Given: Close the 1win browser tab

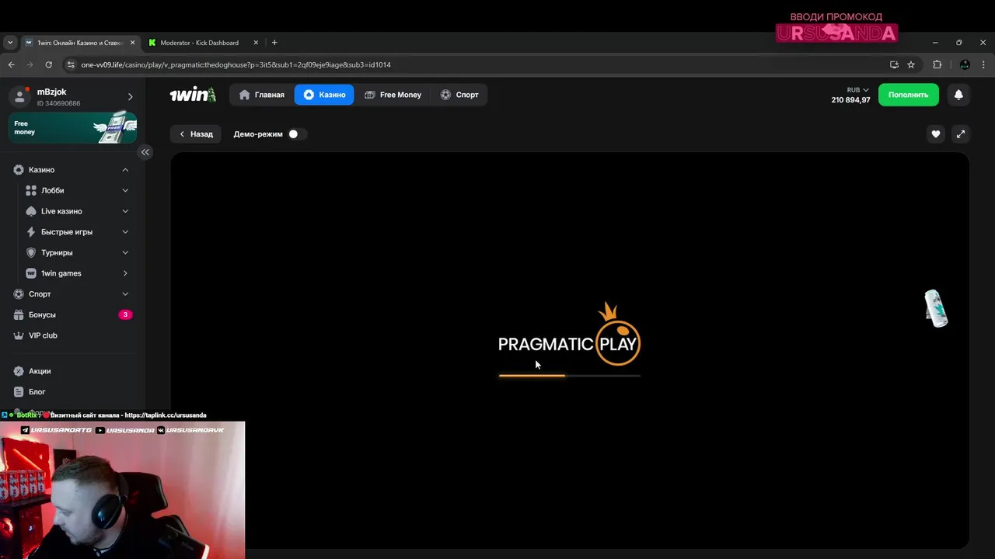Looking at the screenshot, I should point(133,43).
